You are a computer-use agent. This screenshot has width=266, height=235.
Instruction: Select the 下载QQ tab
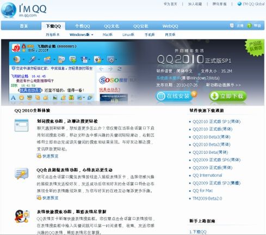(53, 26)
